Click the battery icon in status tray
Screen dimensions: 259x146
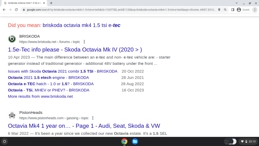(x=246, y=141)
